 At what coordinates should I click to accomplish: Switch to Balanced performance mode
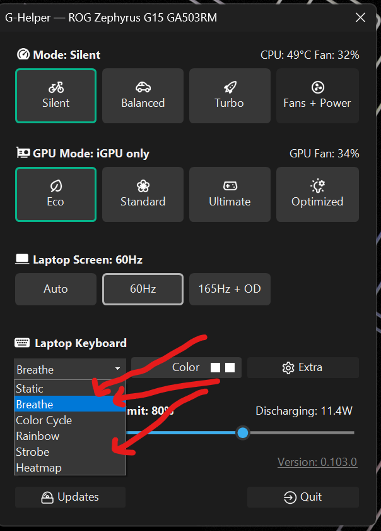(143, 95)
